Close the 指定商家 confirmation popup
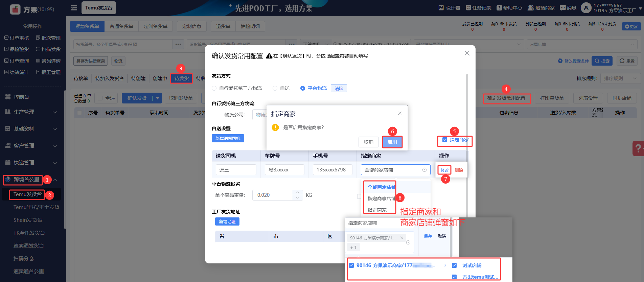The height and width of the screenshot is (282, 644). 400,113
